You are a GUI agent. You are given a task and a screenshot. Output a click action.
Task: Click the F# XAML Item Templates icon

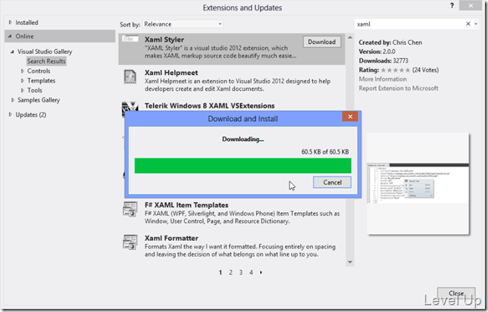(130, 209)
